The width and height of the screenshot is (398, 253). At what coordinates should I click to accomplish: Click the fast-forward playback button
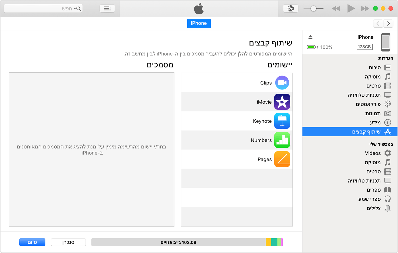365,9
